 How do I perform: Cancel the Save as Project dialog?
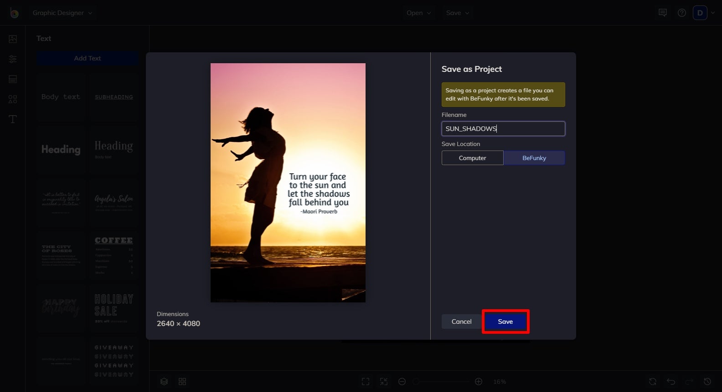coord(461,322)
